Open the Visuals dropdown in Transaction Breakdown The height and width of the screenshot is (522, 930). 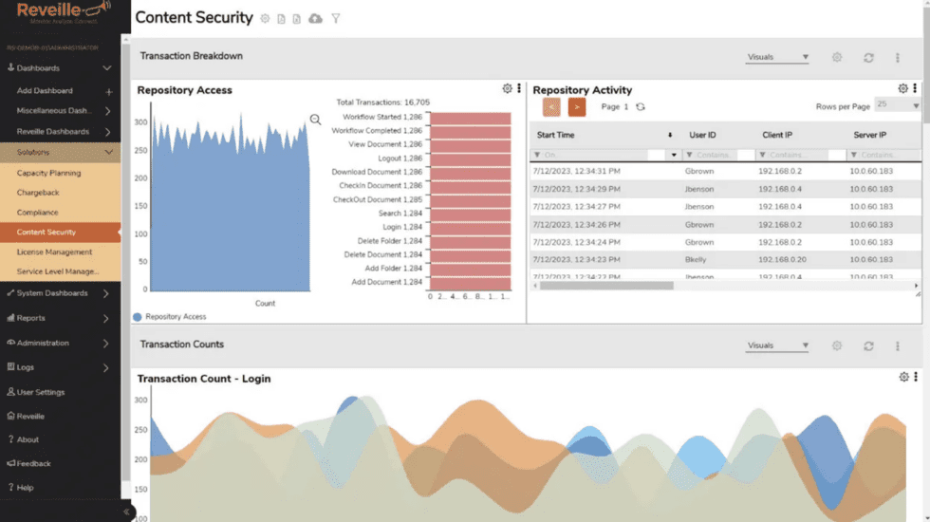point(777,58)
